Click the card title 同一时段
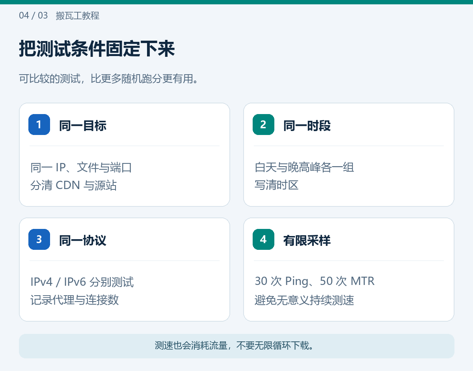Screen dimensions: 473x371 [307, 126]
